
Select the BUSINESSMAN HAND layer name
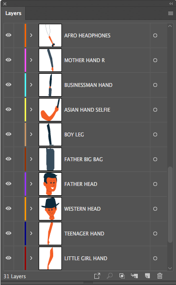point(88,85)
